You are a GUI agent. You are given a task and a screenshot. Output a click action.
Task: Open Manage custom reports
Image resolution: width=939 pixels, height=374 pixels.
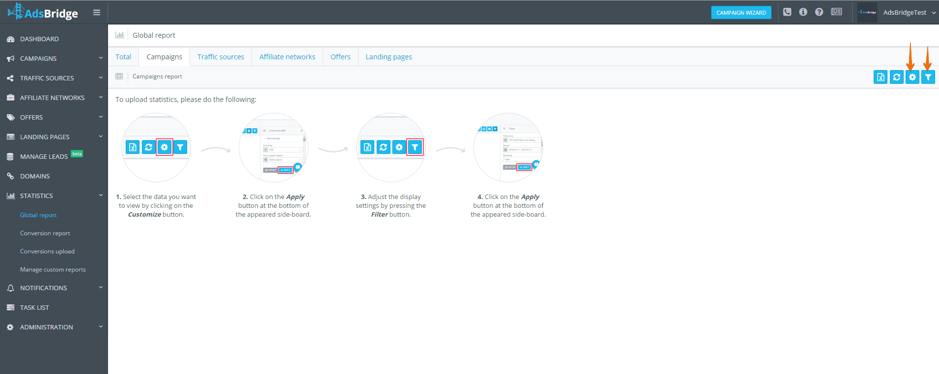[53, 270]
